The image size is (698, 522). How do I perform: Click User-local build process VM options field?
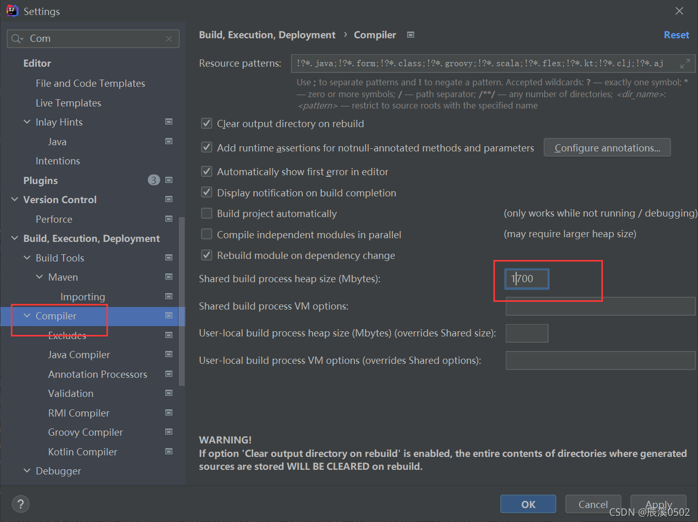pos(600,360)
